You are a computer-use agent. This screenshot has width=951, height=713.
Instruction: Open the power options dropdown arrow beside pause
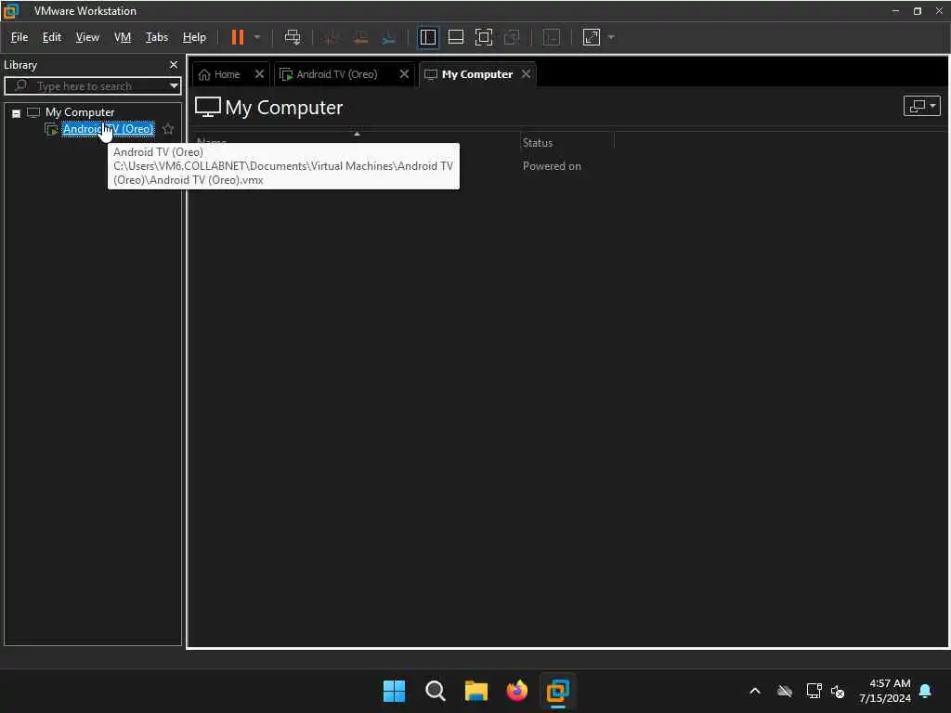click(257, 37)
